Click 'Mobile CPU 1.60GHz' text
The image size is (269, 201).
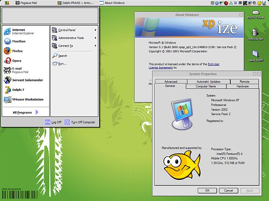(224, 158)
